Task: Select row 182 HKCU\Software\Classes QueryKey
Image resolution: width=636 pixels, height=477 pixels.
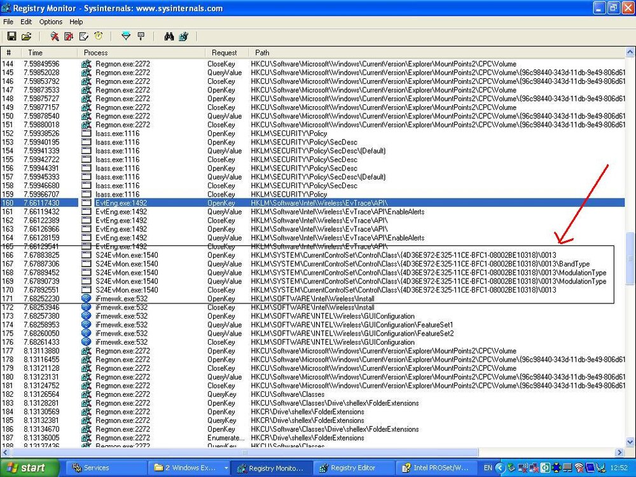Action: [312, 394]
